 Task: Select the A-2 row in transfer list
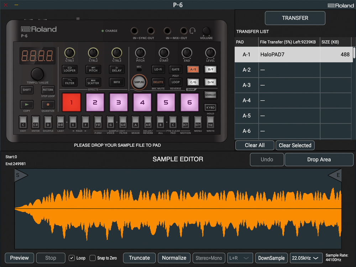293,70
